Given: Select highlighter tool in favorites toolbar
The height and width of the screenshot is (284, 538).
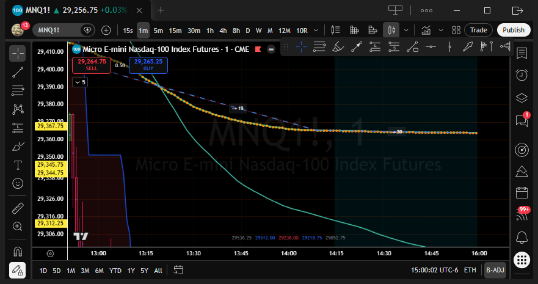Looking at the screenshot, I should pyautogui.click(x=338, y=46).
